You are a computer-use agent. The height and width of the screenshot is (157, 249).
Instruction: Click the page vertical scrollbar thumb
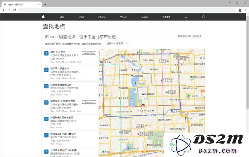pos(248,62)
